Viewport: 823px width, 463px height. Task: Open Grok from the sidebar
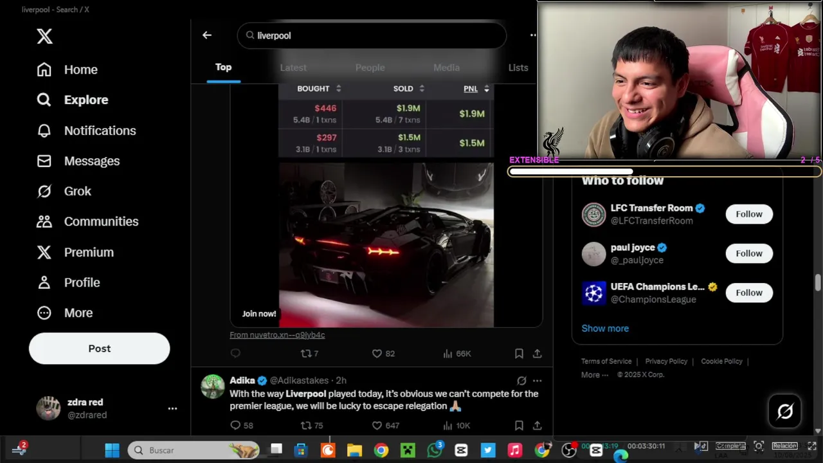pos(64,191)
